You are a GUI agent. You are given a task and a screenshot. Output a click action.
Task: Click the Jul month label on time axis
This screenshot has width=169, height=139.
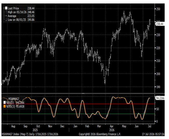[150, 126]
